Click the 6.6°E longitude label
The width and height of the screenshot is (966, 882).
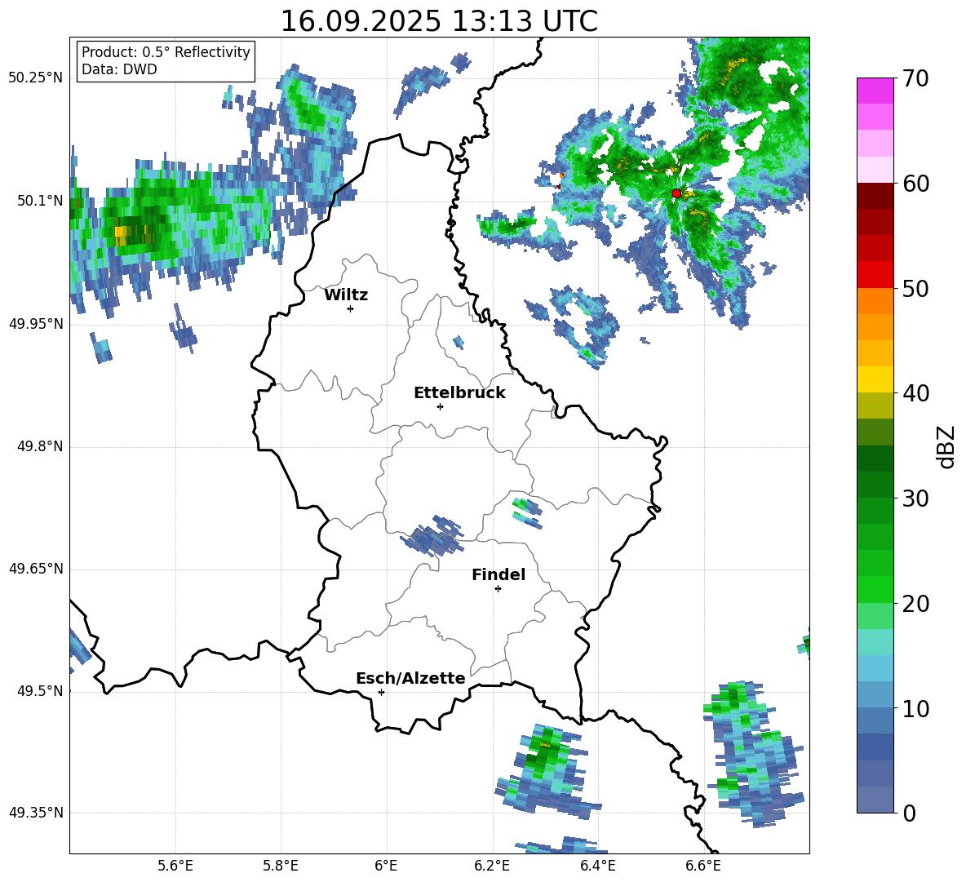(703, 866)
